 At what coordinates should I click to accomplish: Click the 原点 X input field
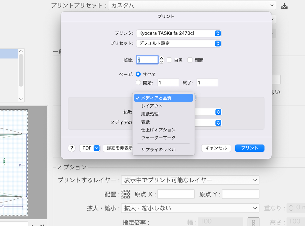pyautogui.click(x=176, y=194)
